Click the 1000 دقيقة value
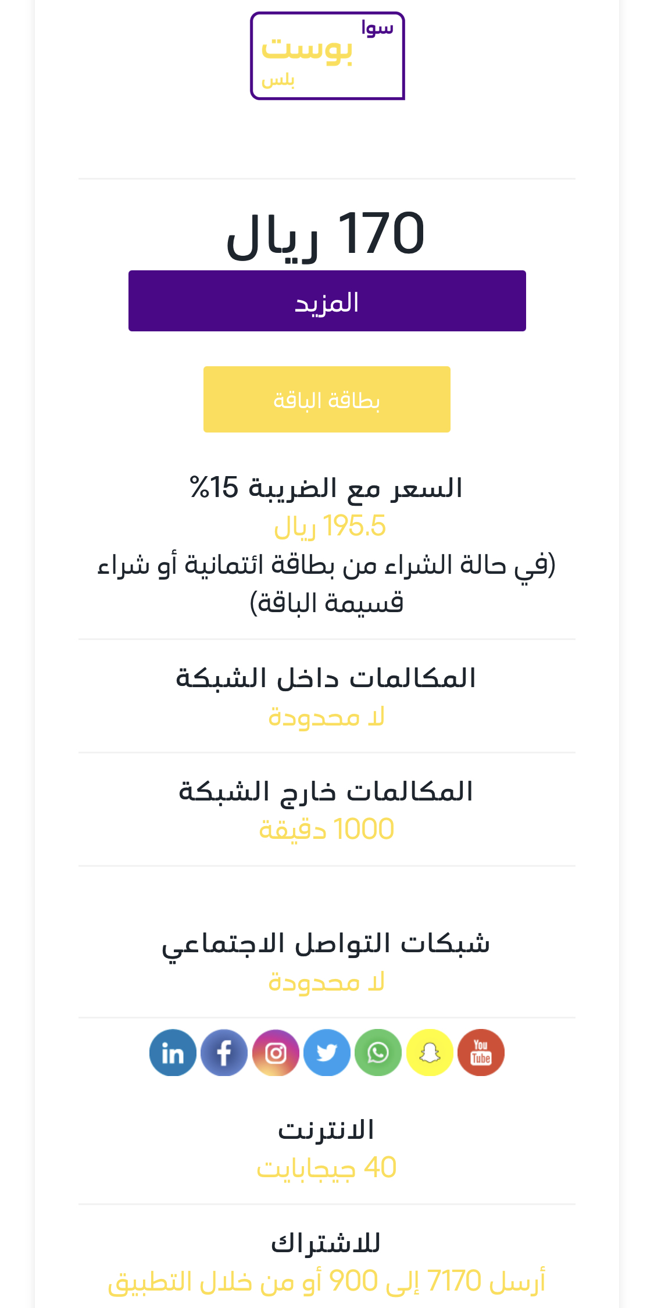The image size is (654, 1308). click(326, 830)
